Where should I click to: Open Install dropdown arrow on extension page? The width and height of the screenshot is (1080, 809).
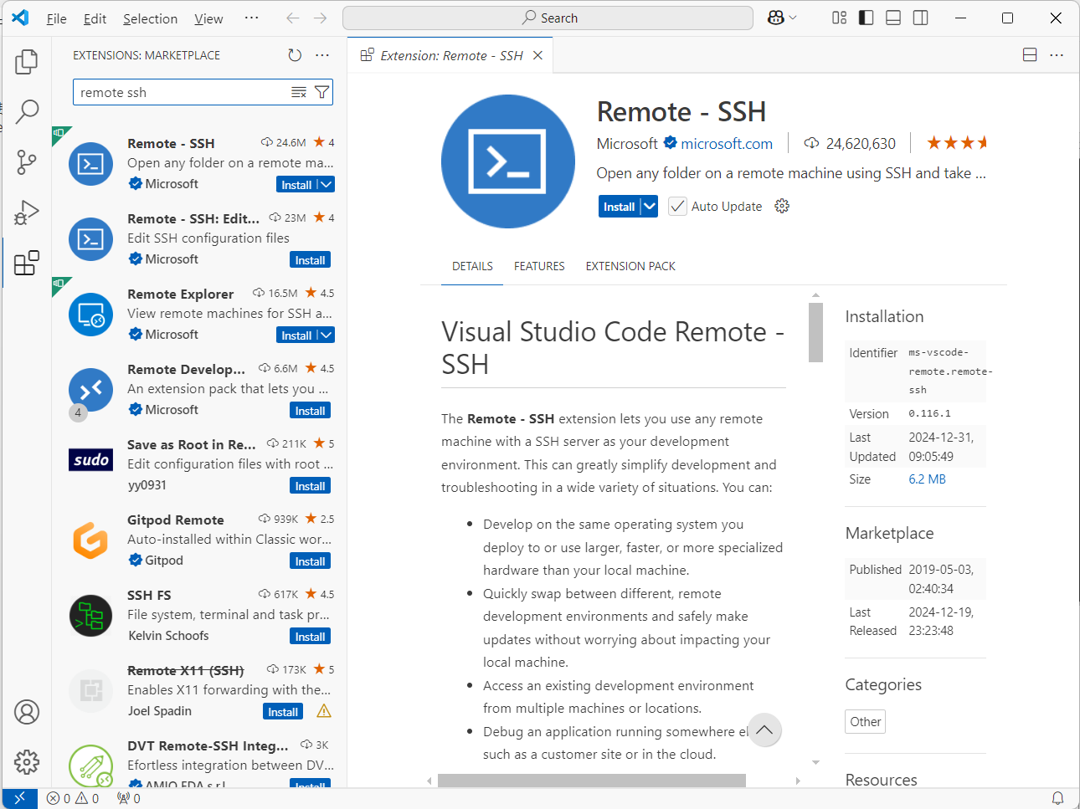pos(650,207)
